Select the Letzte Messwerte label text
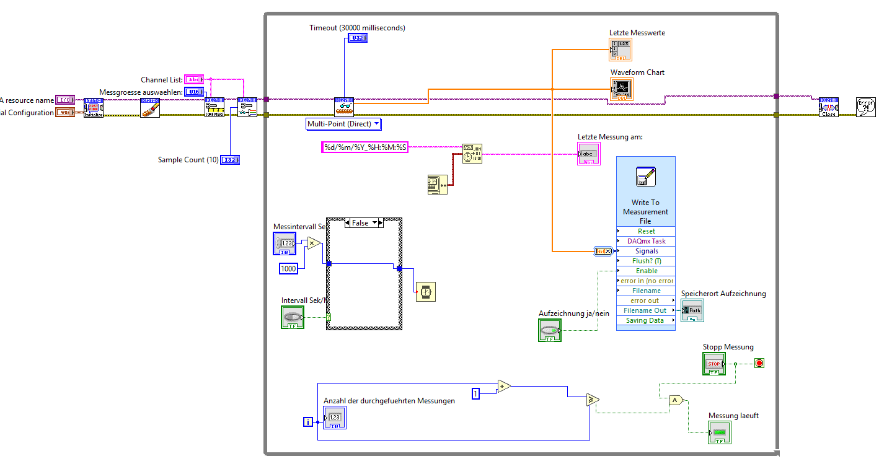The height and width of the screenshot is (469, 879). [x=637, y=33]
